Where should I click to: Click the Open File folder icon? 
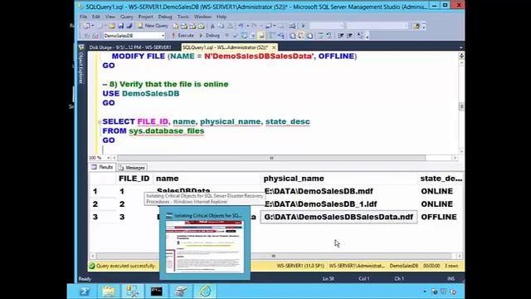point(112,26)
